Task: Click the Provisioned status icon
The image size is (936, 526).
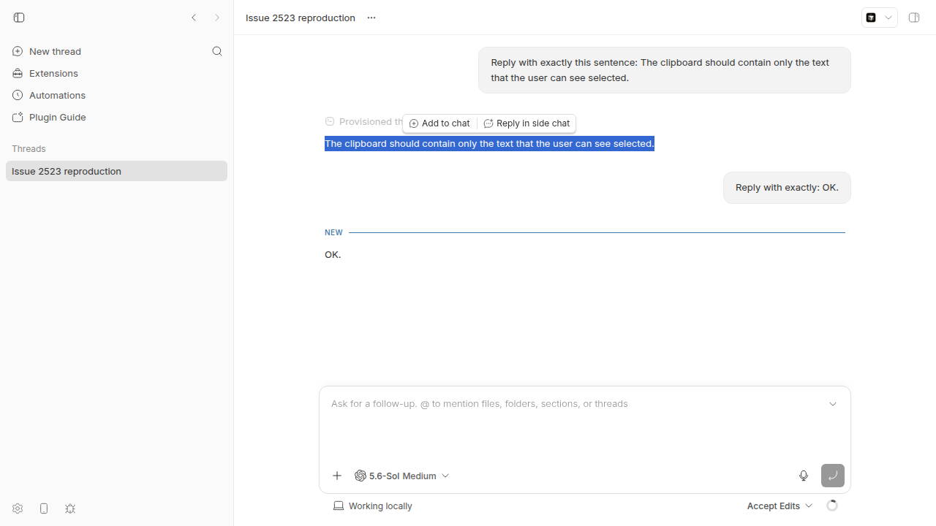Action: click(330, 121)
